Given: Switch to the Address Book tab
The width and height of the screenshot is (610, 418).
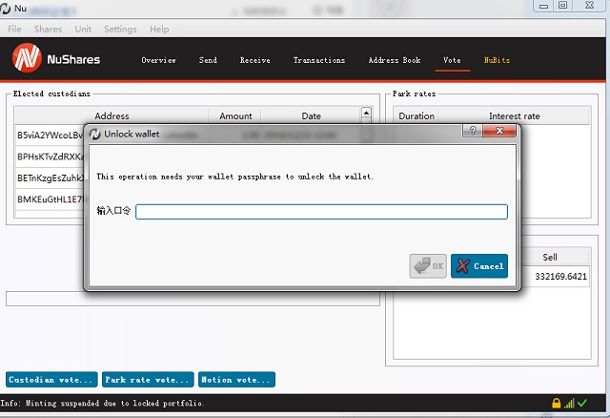Looking at the screenshot, I should (394, 60).
